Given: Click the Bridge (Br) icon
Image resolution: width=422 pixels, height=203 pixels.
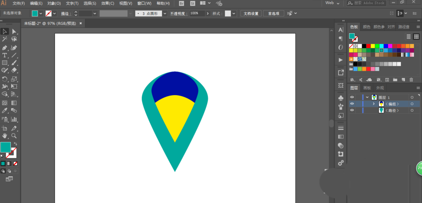Looking at the screenshot, I should [181, 3].
